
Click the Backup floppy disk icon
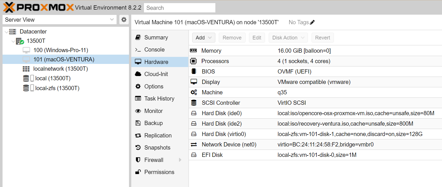(138, 123)
